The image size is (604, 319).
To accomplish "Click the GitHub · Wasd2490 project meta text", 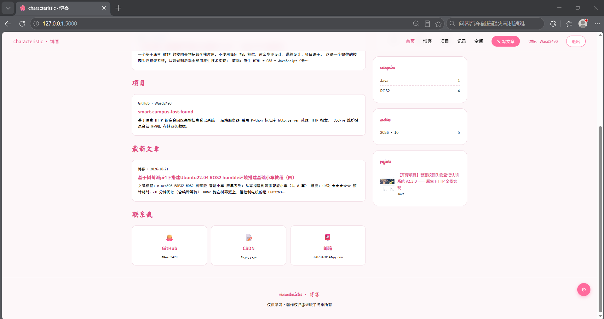I will click(x=155, y=103).
